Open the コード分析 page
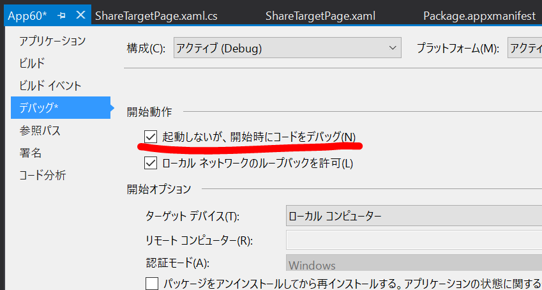Image resolution: width=542 pixels, height=290 pixels. coord(43,176)
